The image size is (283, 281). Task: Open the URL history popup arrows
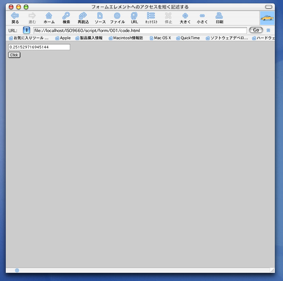[27, 30]
